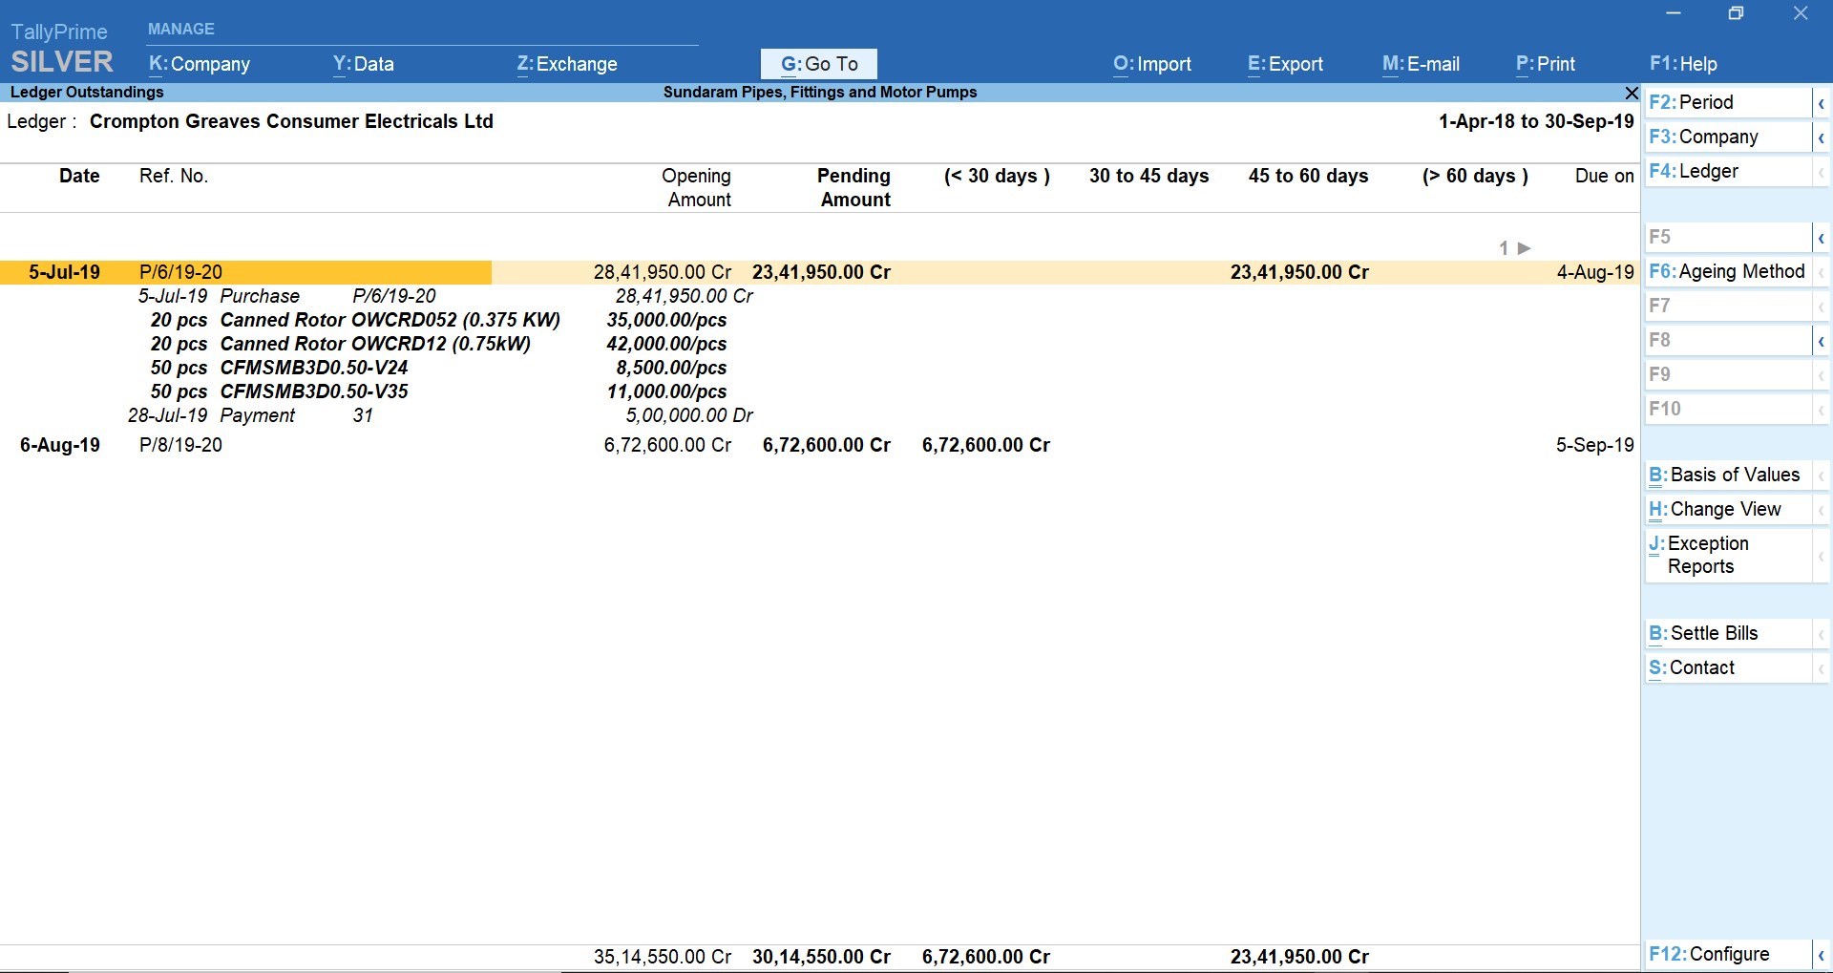The height and width of the screenshot is (973, 1833).
Task: Click the 30 to 45 days column header
Action: coord(1148,176)
